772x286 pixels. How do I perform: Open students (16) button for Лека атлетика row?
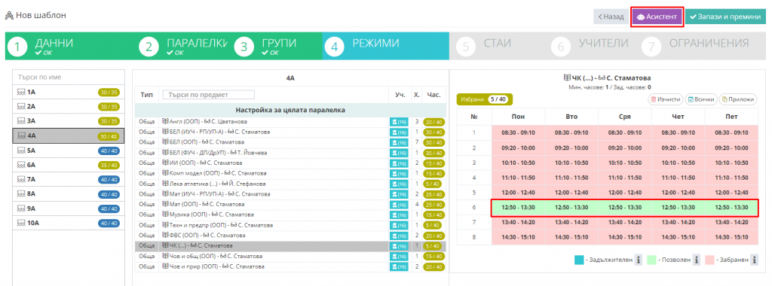[399, 184]
